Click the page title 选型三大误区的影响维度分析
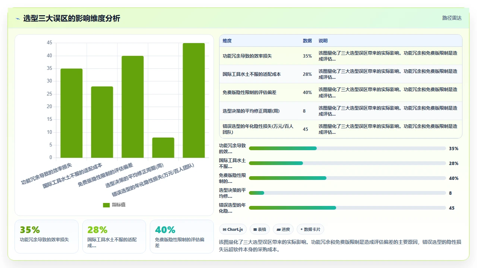 click(x=72, y=18)
